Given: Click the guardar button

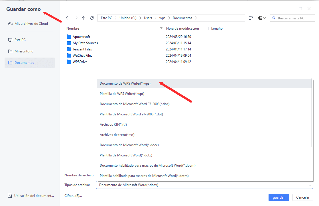Looking at the screenshot, I should pyautogui.click(x=279, y=197).
